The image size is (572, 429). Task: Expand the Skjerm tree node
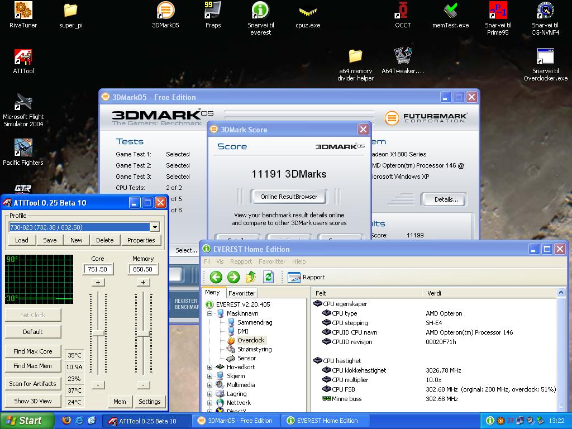pyautogui.click(x=210, y=376)
